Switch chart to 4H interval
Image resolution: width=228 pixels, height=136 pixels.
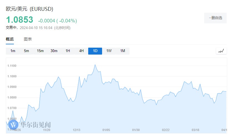pos(81,51)
